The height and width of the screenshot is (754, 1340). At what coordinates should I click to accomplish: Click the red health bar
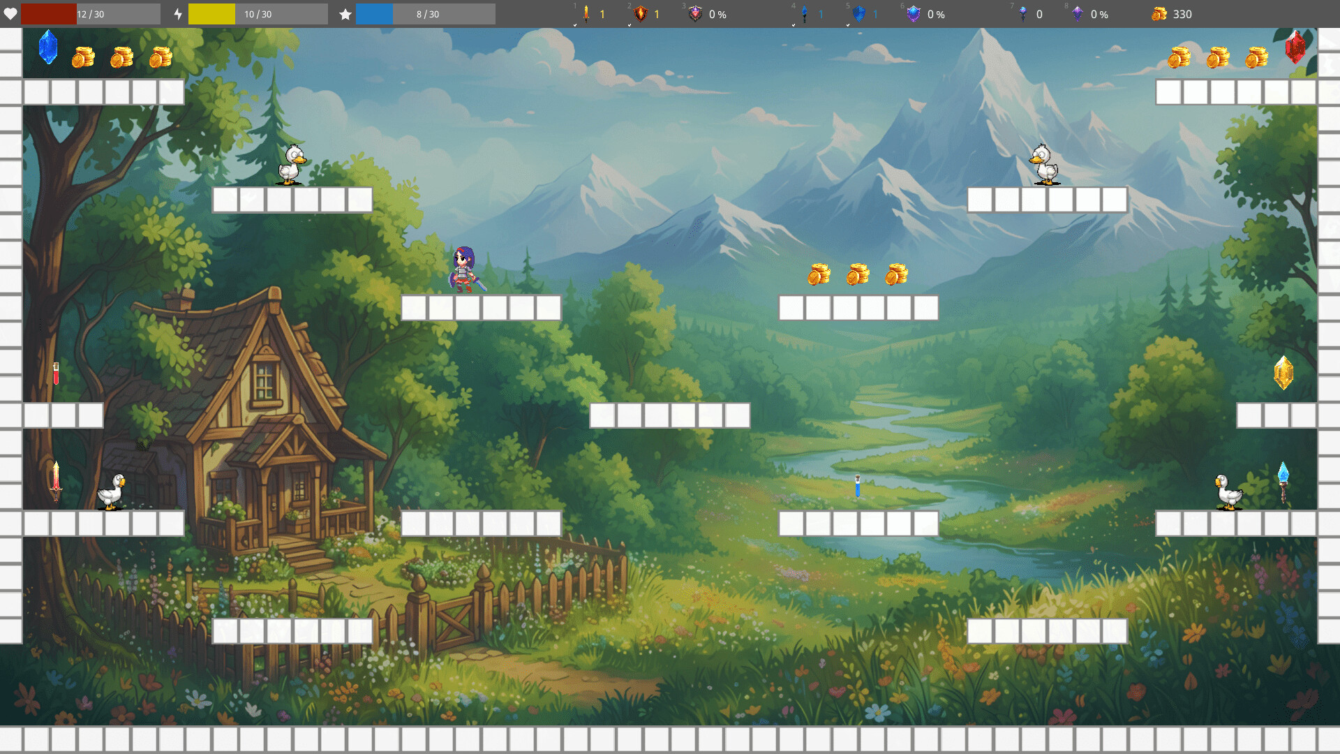tap(91, 14)
